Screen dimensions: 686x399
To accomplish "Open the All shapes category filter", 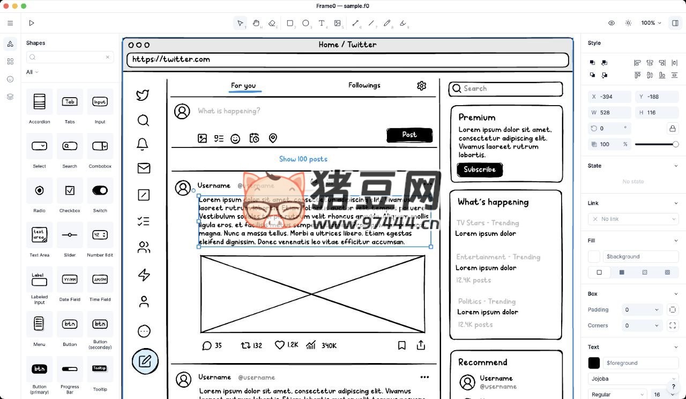I will 32,72.
